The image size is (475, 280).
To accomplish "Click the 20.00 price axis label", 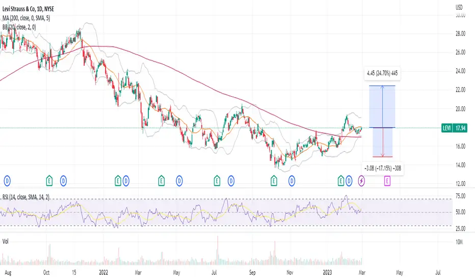I will [460, 109].
